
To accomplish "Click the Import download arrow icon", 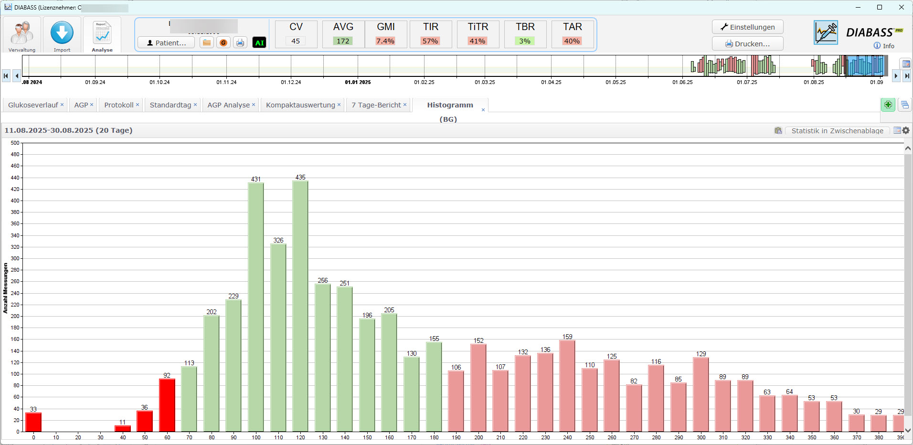I will pos(62,33).
